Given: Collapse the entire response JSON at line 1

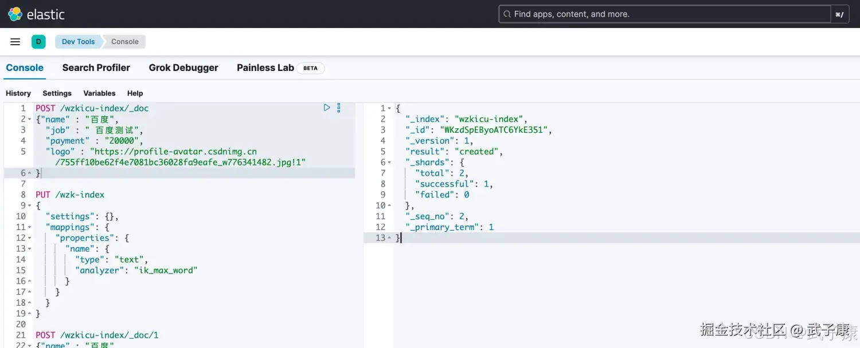Looking at the screenshot, I should (389, 108).
